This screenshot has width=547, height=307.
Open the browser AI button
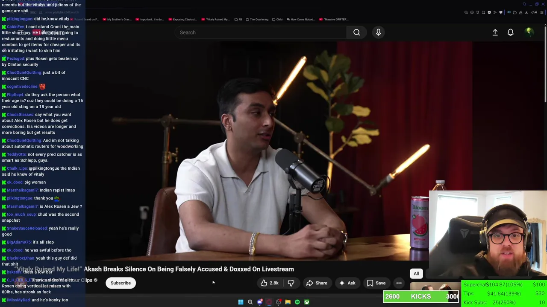pyautogui.click(x=535, y=12)
